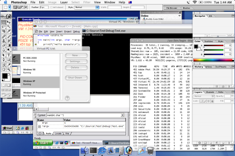
Task: Open the Color panel flyout menu
Action: point(233,41)
